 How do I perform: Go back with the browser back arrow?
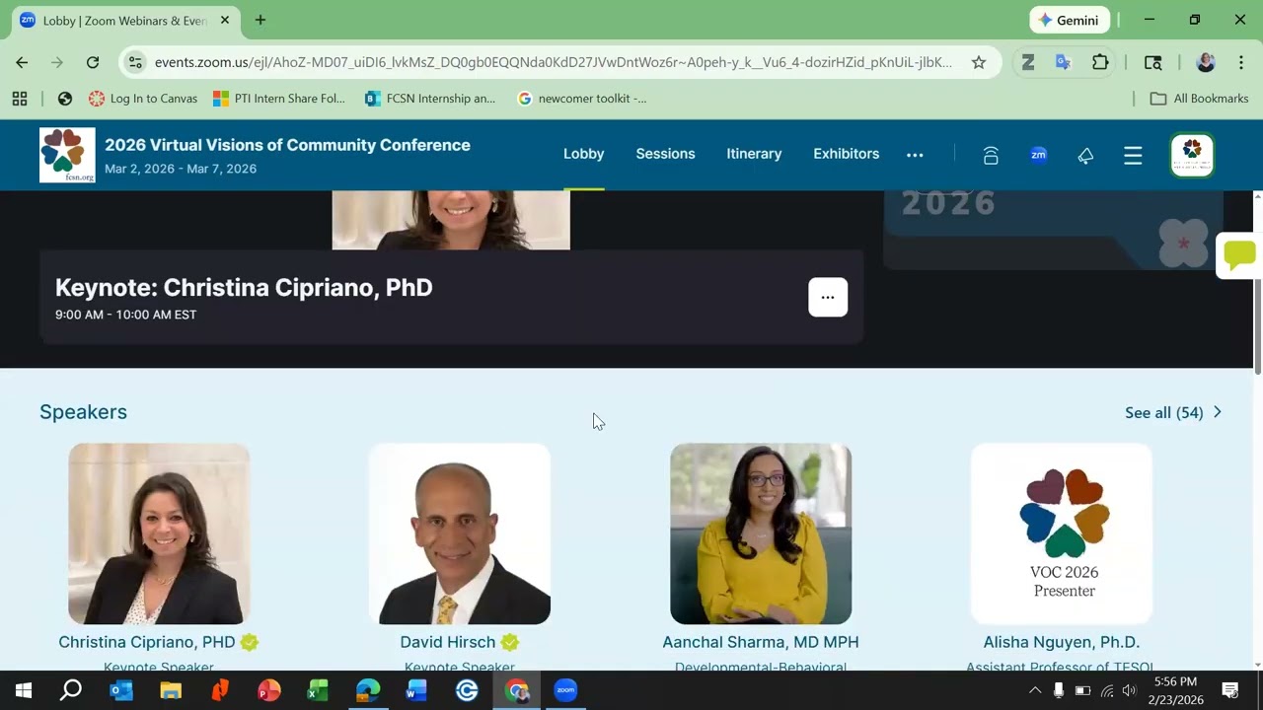(x=22, y=62)
